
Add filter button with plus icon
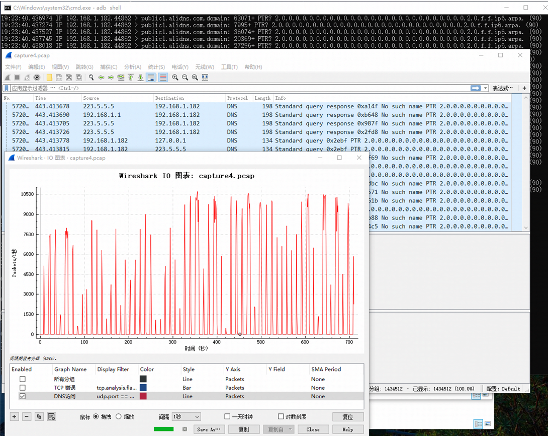coord(524,88)
